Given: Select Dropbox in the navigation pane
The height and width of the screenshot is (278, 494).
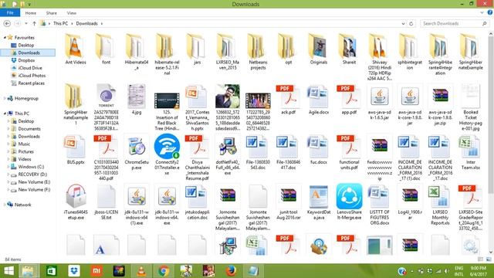Looking at the screenshot, I should pos(26,60).
